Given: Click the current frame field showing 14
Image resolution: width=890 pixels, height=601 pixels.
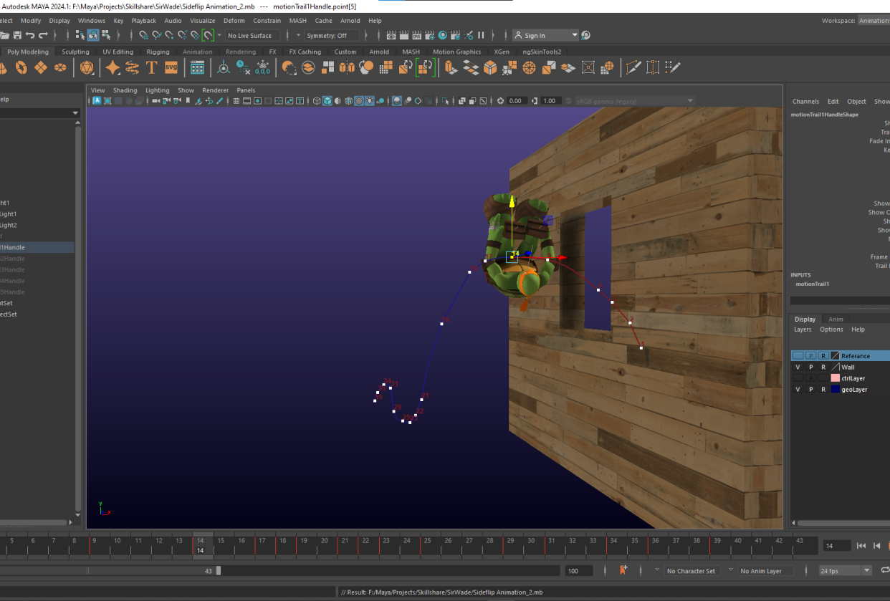Looking at the screenshot, I should click(836, 546).
